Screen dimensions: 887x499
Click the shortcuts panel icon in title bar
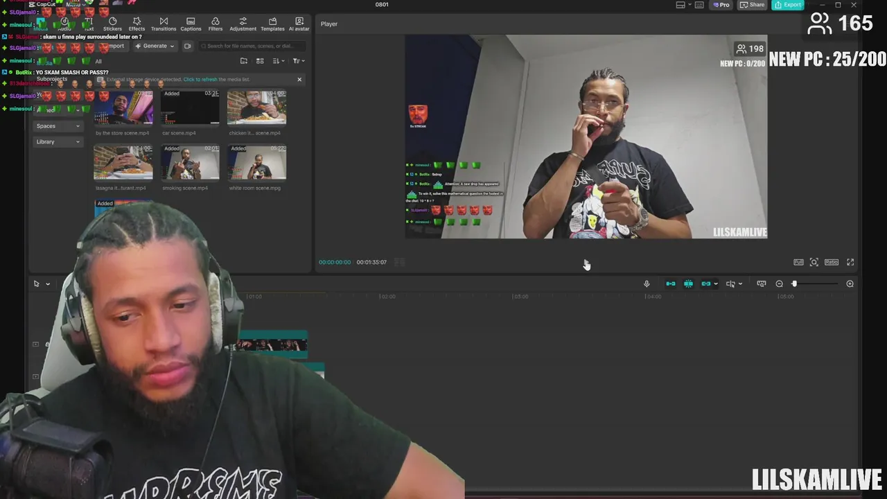pos(699,5)
